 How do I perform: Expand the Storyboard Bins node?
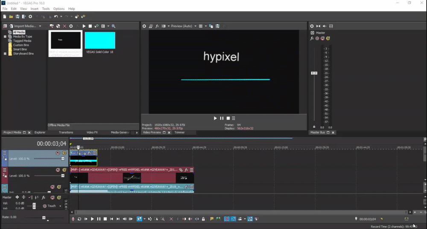[x=5, y=54]
